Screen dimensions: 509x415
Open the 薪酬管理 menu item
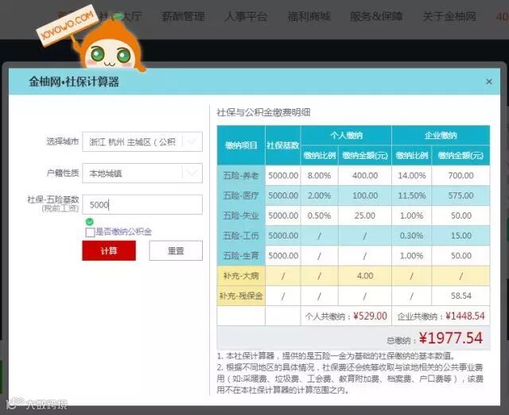pyautogui.click(x=183, y=16)
